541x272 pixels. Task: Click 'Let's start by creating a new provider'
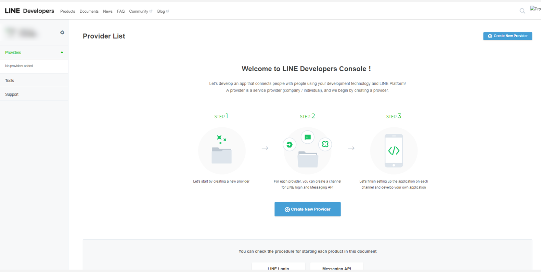(221, 181)
